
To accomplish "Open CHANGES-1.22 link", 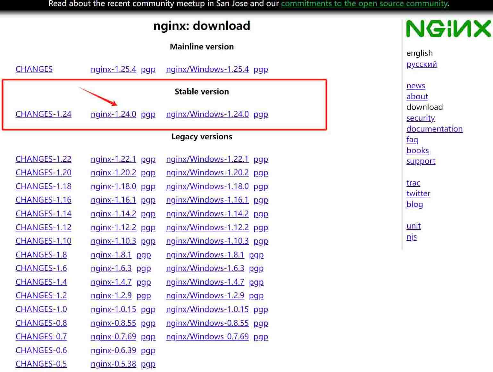I will [x=44, y=159].
